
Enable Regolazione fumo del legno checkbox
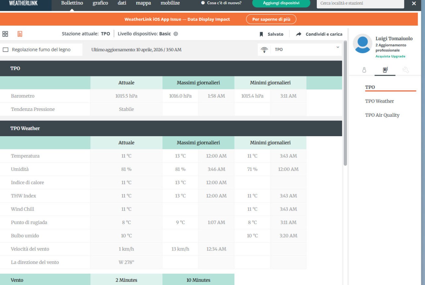coord(6,50)
